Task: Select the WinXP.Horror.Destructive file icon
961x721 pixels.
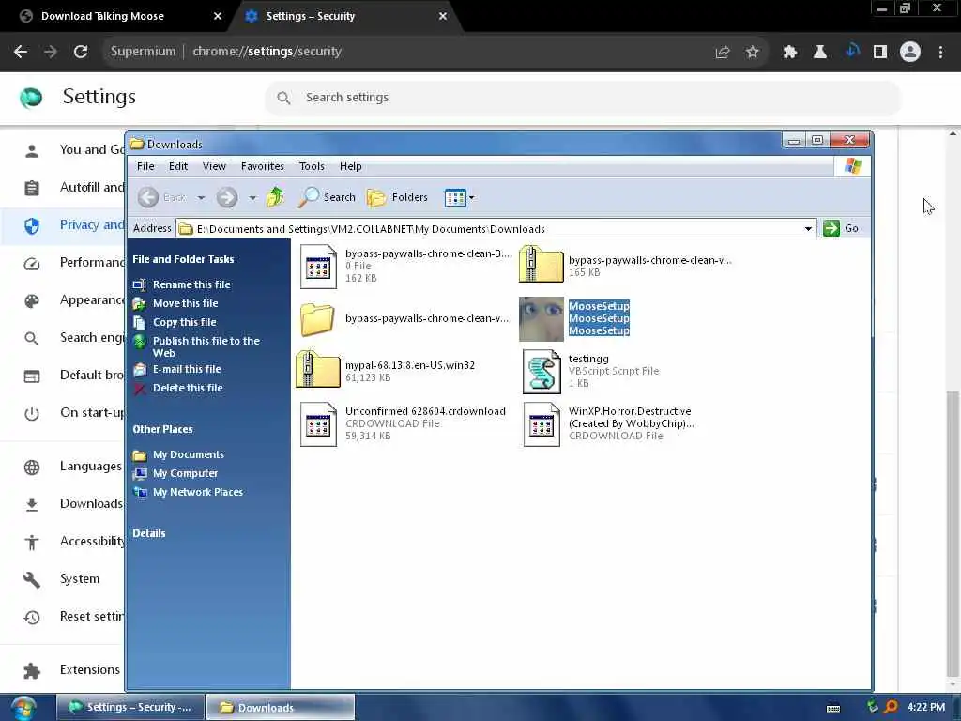Action: (542, 424)
